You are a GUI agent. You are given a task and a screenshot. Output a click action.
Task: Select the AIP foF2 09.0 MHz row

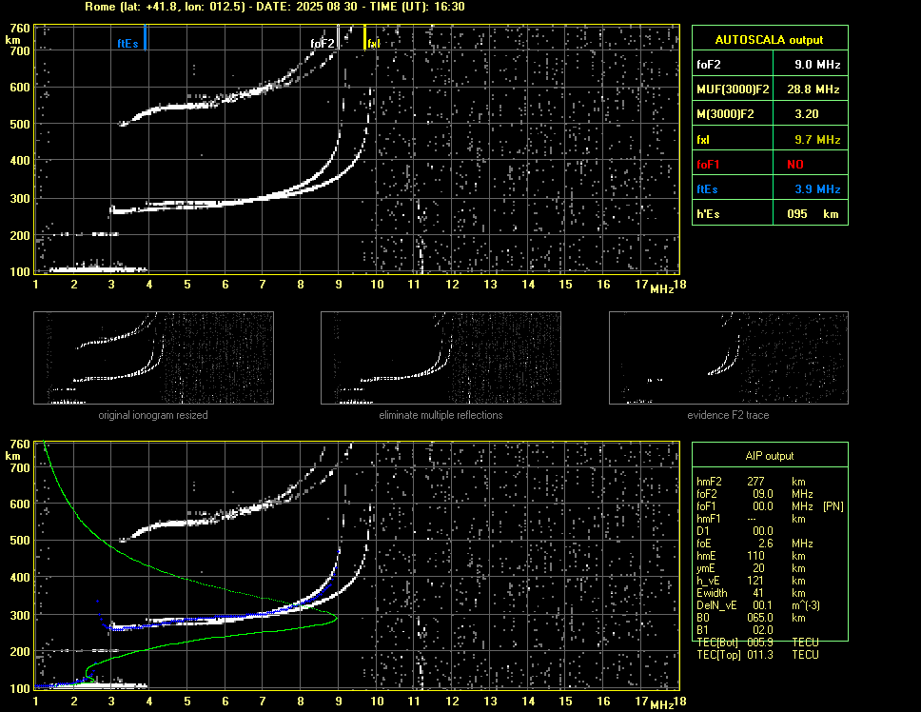[x=755, y=494]
